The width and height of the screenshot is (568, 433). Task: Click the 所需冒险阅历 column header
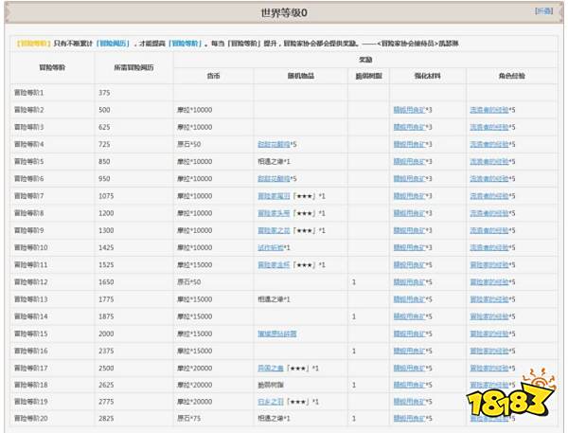click(133, 69)
